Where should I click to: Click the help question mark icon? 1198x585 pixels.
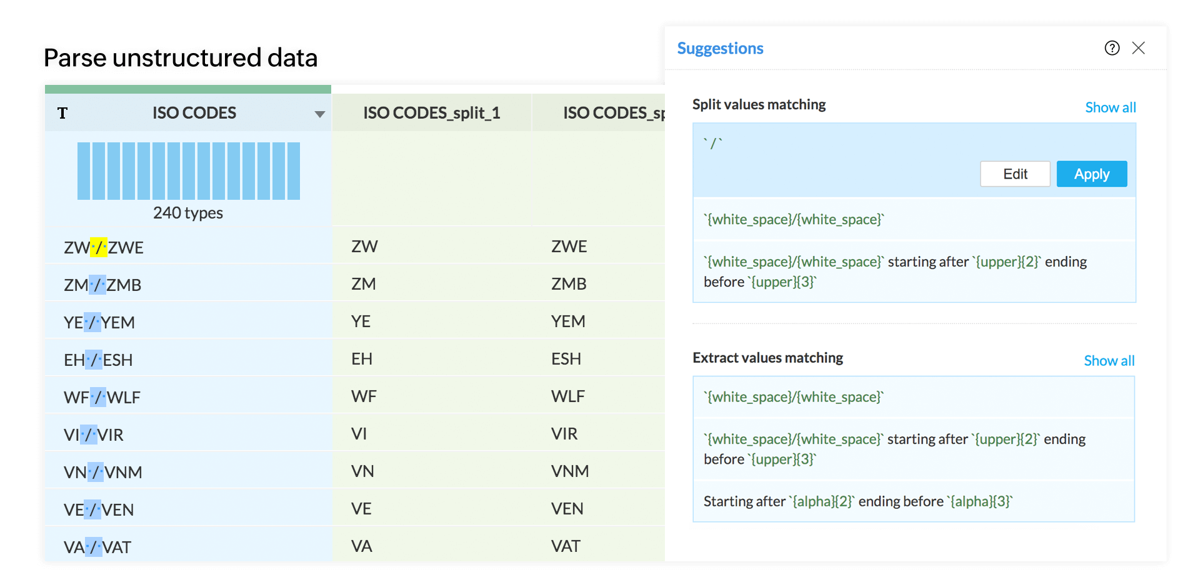click(1112, 48)
